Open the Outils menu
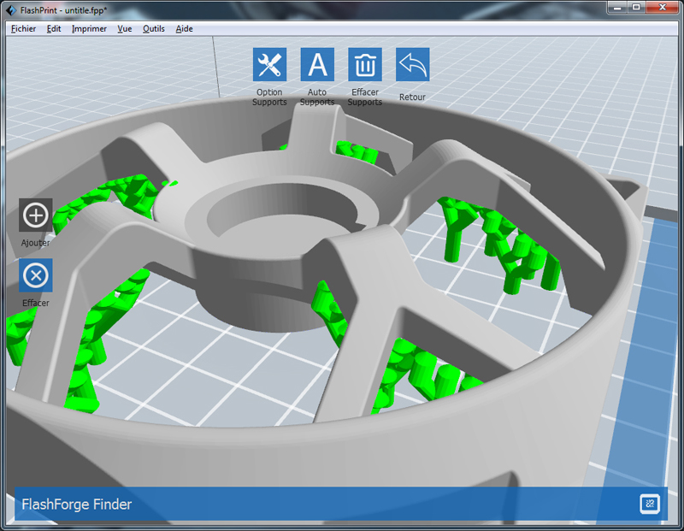 tap(154, 29)
